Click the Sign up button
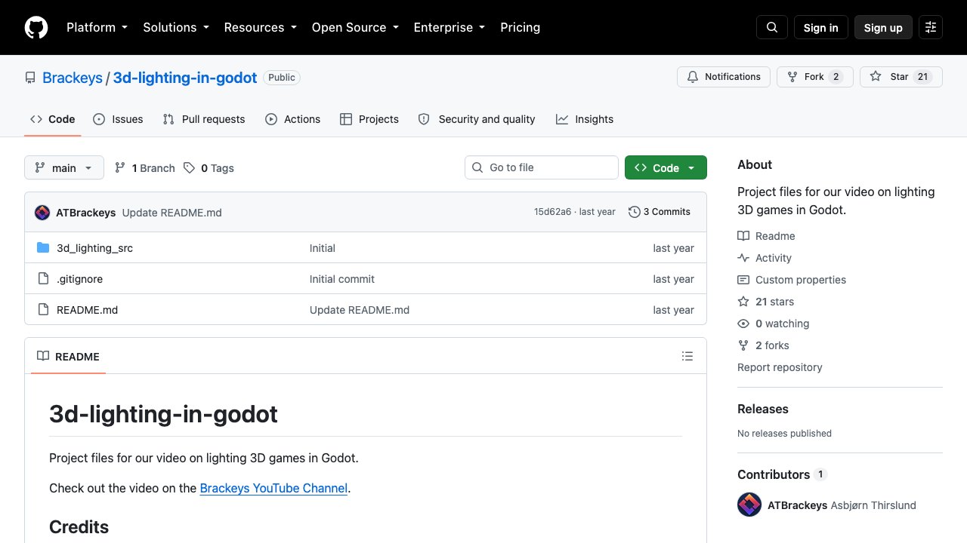 point(883,27)
